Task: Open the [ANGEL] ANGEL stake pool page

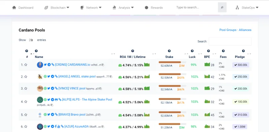Action: coord(77,76)
